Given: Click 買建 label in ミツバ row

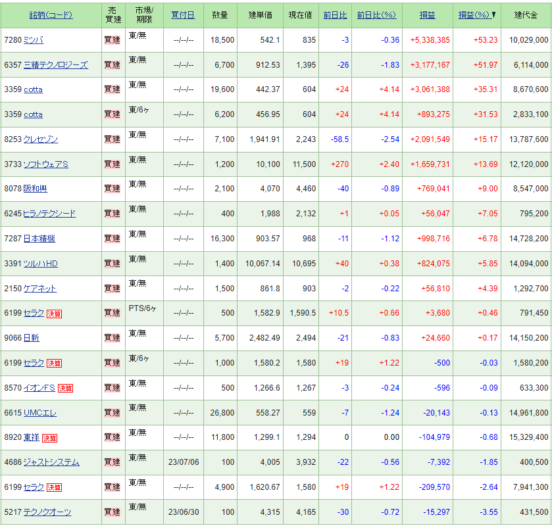Looking at the screenshot, I should click(113, 40).
